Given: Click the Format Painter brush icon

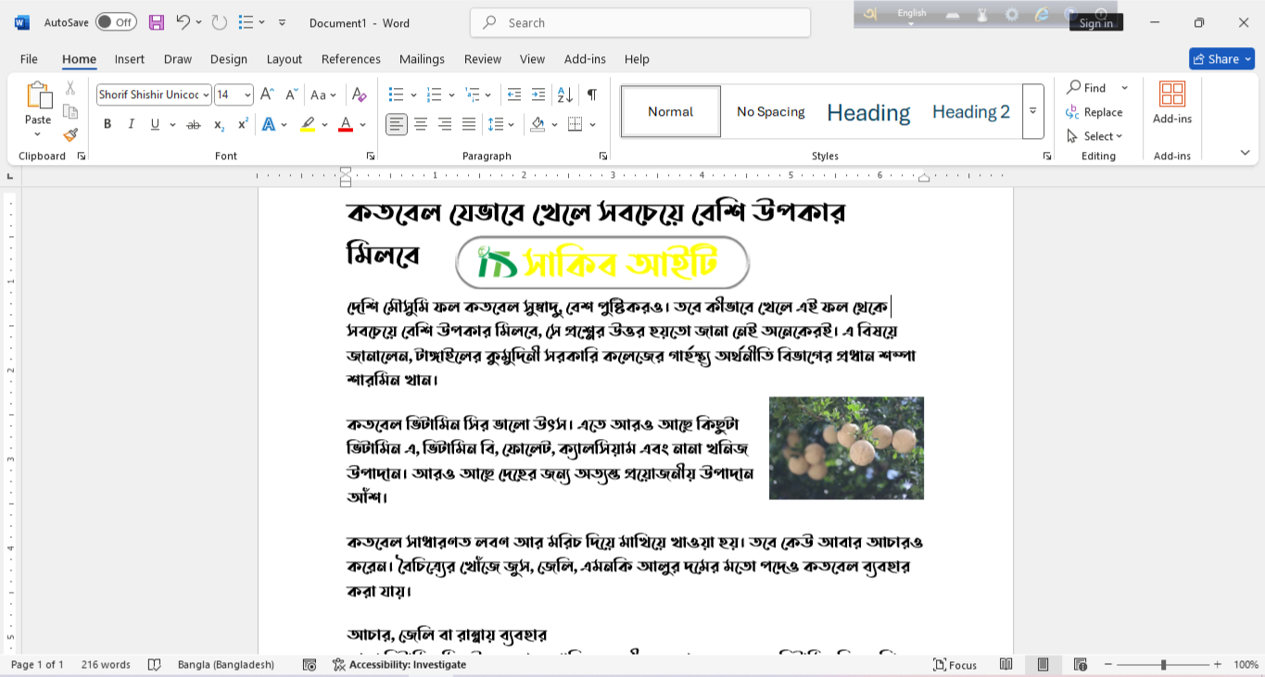Looking at the screenshot, I should click(x=70, y=135).
